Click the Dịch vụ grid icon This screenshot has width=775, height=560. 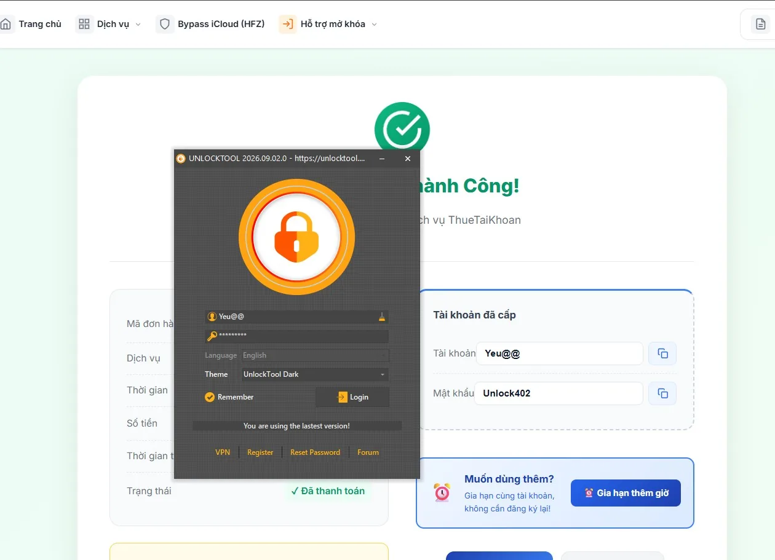pos(84,24)
